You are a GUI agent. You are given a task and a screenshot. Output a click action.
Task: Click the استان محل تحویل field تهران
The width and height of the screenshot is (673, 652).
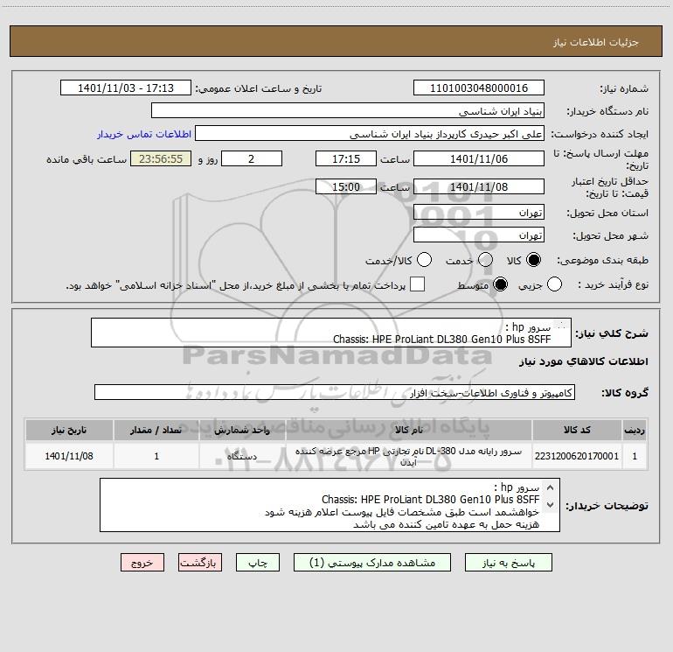479,213
